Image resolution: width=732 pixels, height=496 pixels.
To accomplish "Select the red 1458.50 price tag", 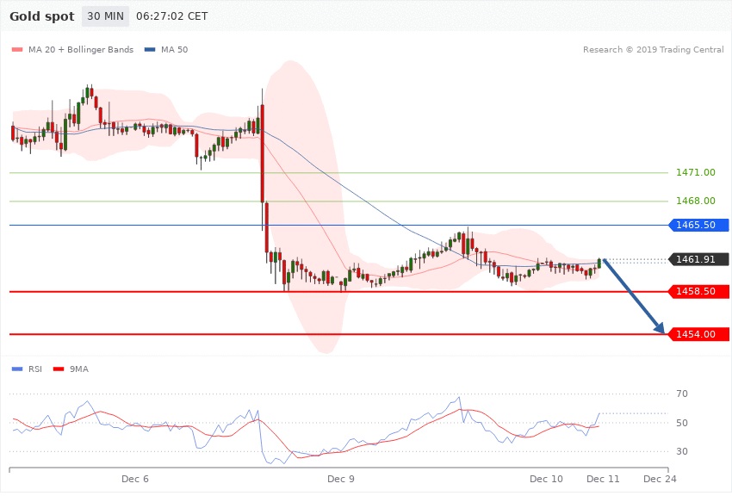I will coord(698,292).
